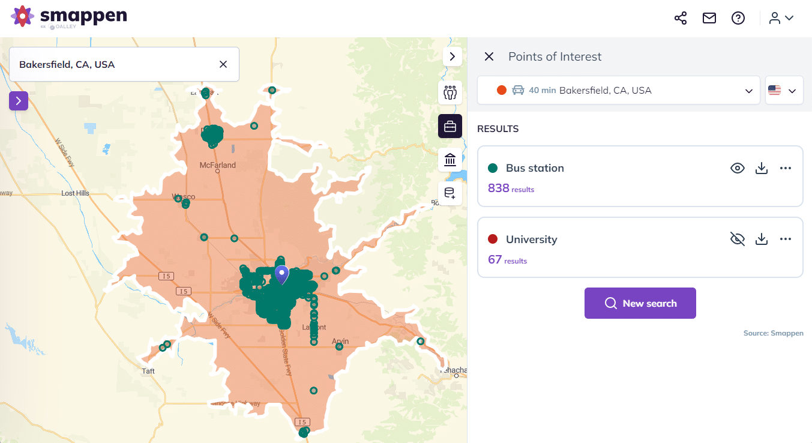
Task: Start a New search
Action: 640,303
